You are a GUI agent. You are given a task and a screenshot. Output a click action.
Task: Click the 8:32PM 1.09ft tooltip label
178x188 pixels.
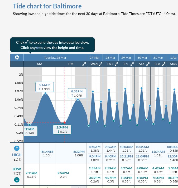(x=77, y=93)
